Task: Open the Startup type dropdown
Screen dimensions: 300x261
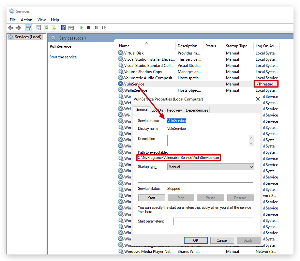Action: tap(211, 167)
